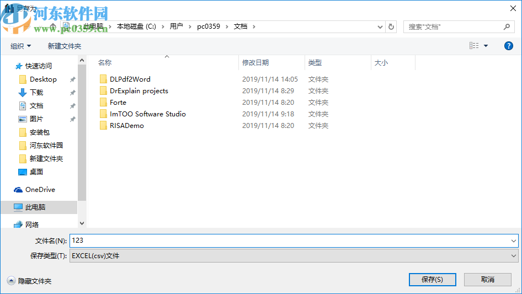Click the 用户 breadcrumb segment
The height and width of the screenshot is (294, 522).
(176, 26)
